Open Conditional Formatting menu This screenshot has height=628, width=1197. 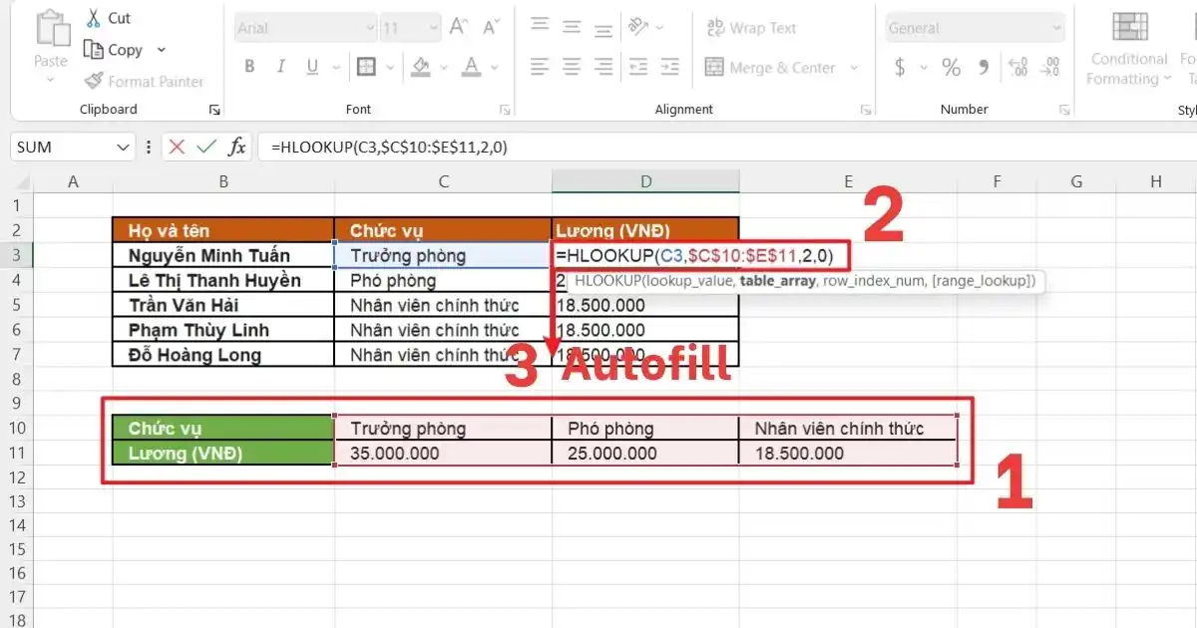point(1129,50)
